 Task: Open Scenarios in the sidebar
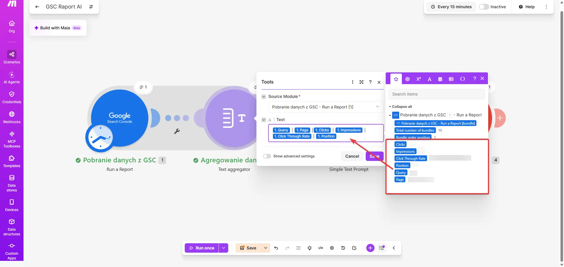pyautogui.click(x=12, y=57)
